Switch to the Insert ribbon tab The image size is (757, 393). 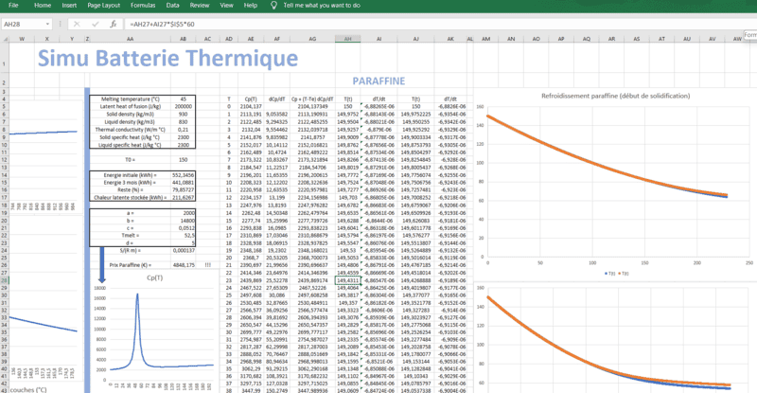(x=69, y=6)
